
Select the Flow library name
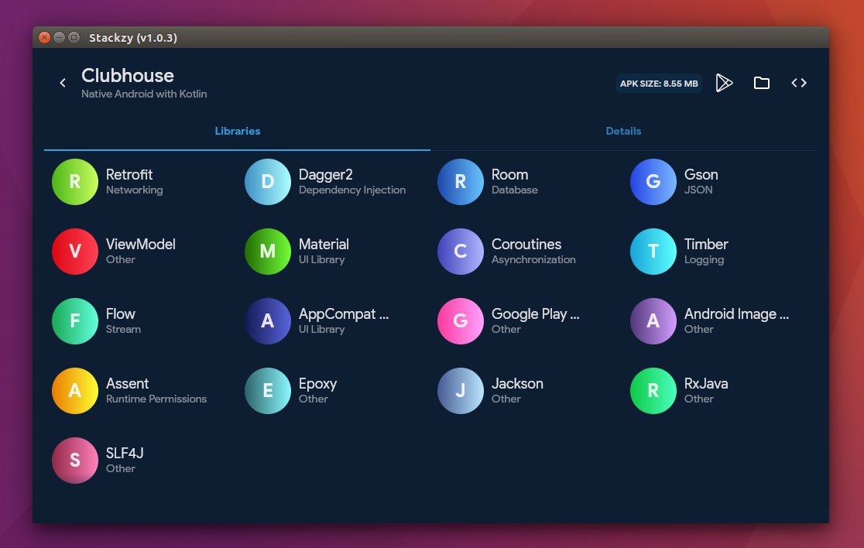click(x=120, y=314)
